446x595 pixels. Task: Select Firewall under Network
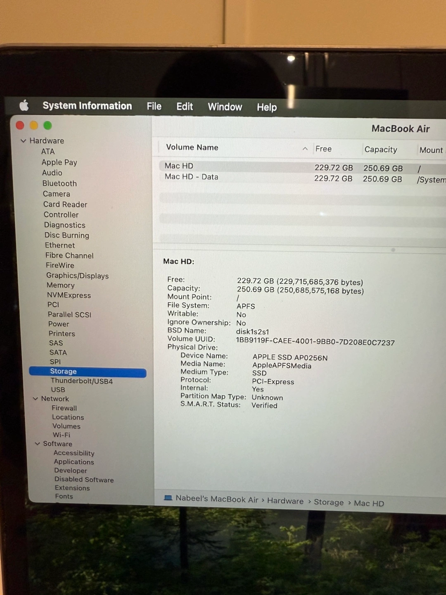pos(64,408)
